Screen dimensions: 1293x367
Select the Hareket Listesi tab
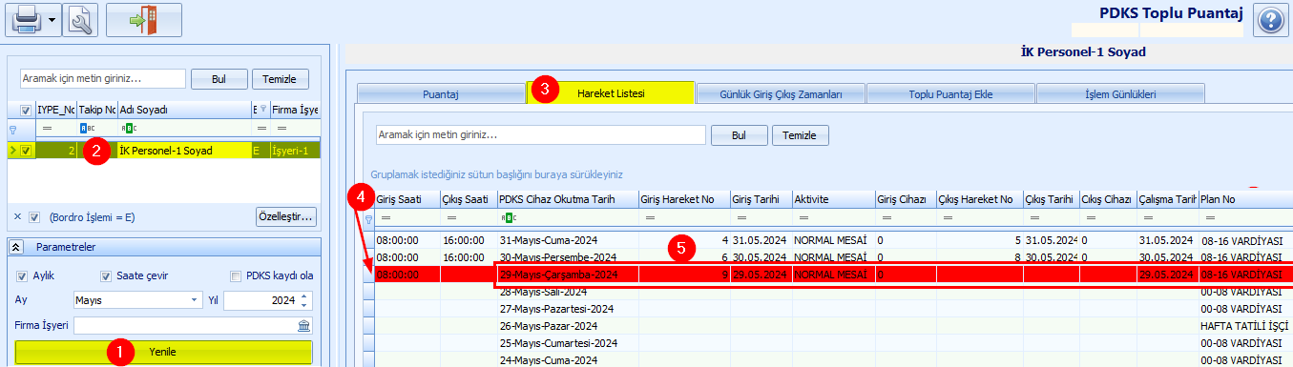tap(611, 92)
